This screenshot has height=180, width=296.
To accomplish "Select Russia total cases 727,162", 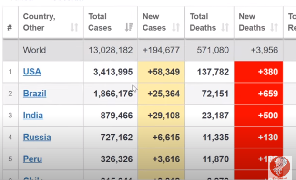I will click(x=117, y=137).
